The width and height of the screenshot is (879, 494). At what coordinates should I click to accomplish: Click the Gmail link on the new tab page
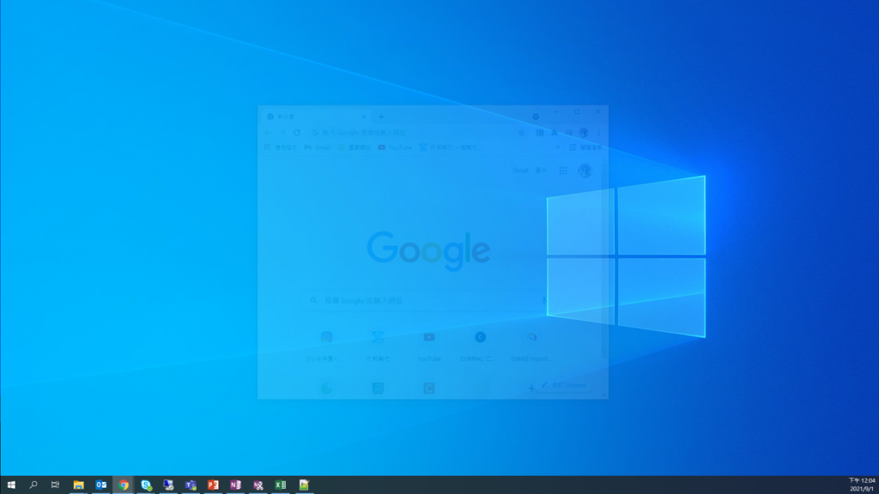520,171
